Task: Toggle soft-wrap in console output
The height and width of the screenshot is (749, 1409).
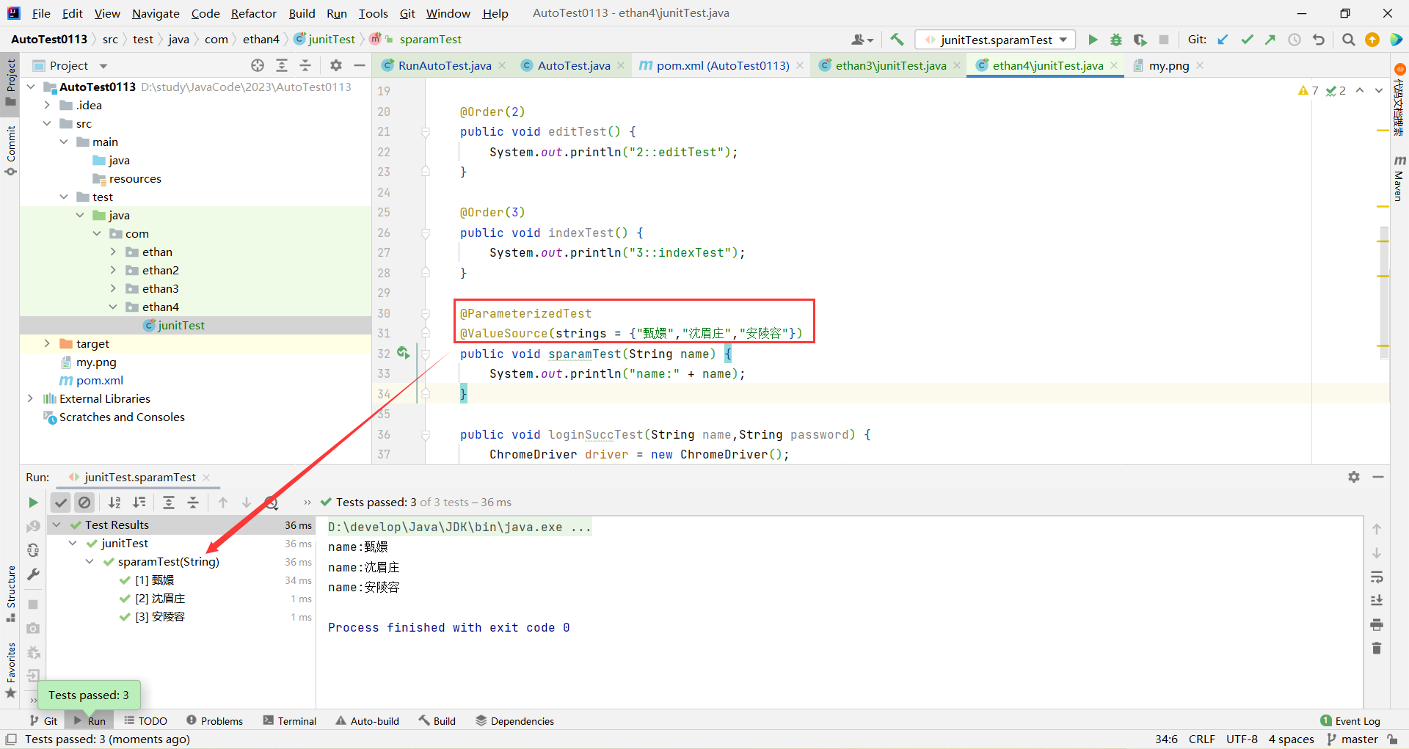Action: 1377,577
